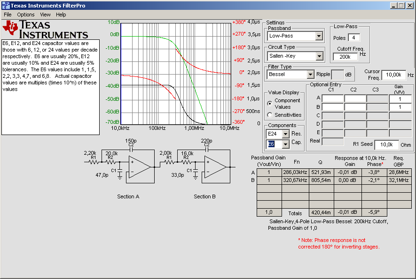Click the 1,00MHz frequency axis label

194,128
